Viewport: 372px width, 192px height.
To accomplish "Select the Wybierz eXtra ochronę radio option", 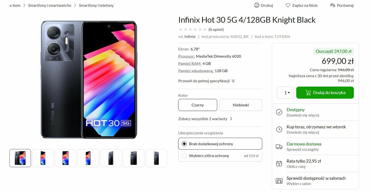I will click(220, 155).
